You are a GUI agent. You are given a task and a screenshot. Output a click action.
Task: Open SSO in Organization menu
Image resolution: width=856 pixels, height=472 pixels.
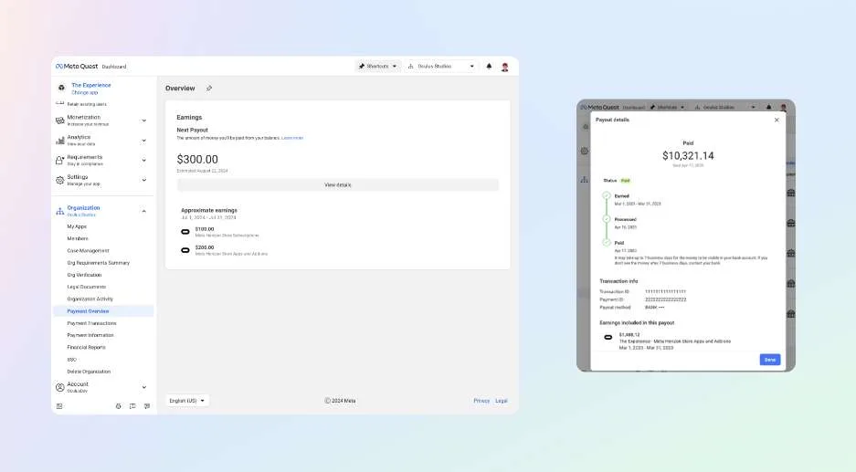click(x=71, y=360)
